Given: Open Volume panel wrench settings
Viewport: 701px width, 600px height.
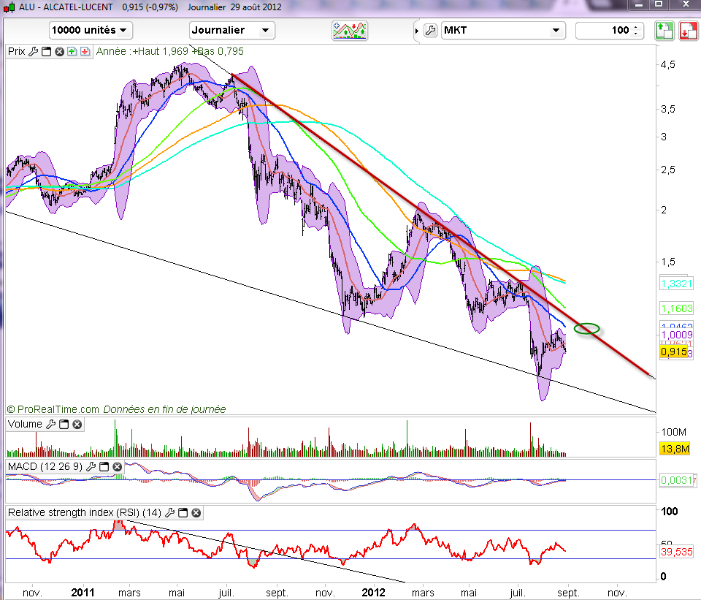Looking at the screenshot, I should pos(50,424).
